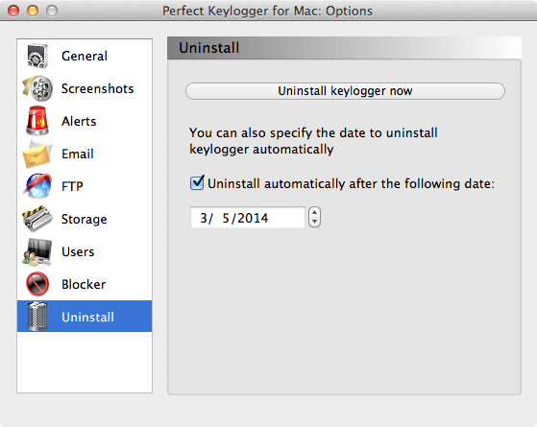
Task: Select the Blocker prohibition icon
Action: pyautogui.click(x=37, y=284)
